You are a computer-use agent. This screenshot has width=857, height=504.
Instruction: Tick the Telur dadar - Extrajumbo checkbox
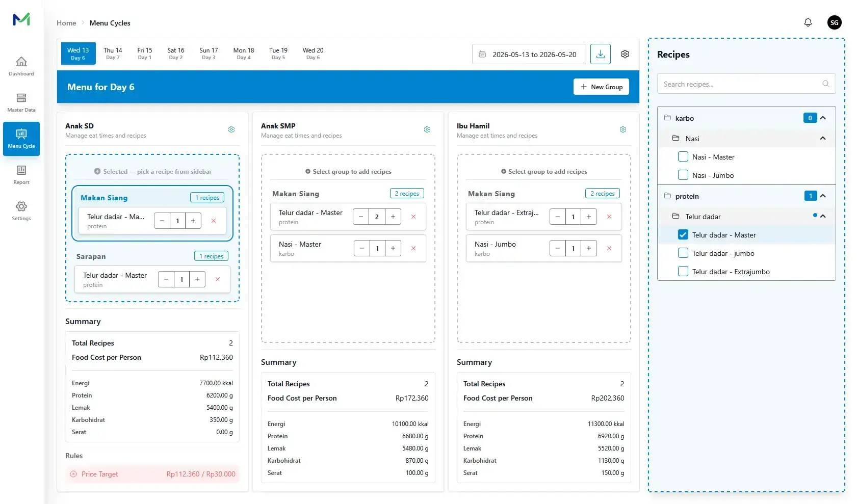click(x=683, y=272)
